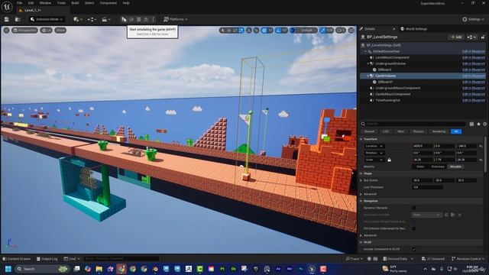Open the Edit menu
The image size is (489, 275).
(x=31, y=3)
